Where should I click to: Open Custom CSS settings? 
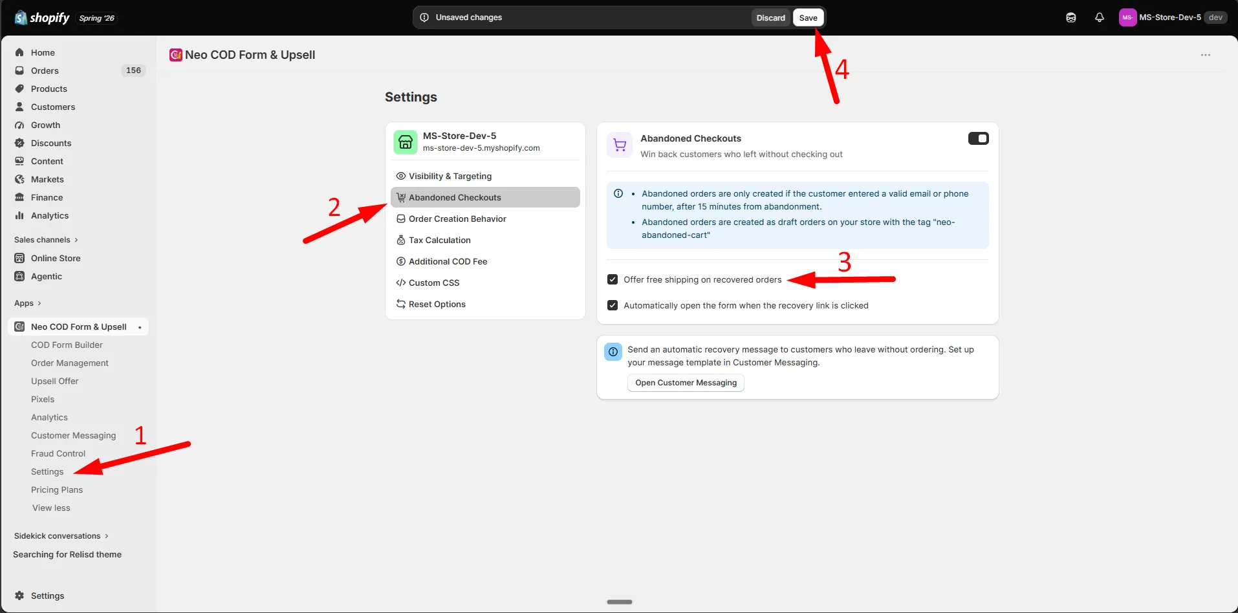click(485, 283)
